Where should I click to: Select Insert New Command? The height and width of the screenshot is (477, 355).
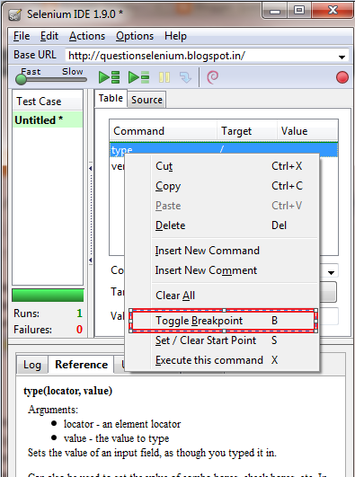click(222, 251)
